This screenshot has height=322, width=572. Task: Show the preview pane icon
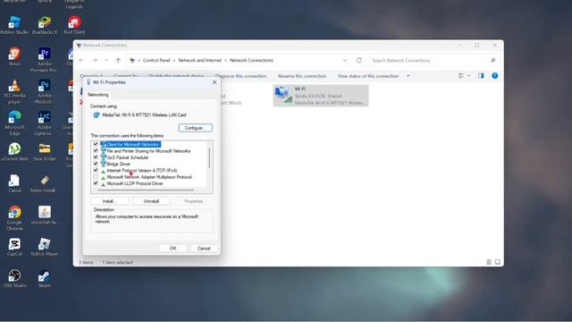click(x=481, y=76)
